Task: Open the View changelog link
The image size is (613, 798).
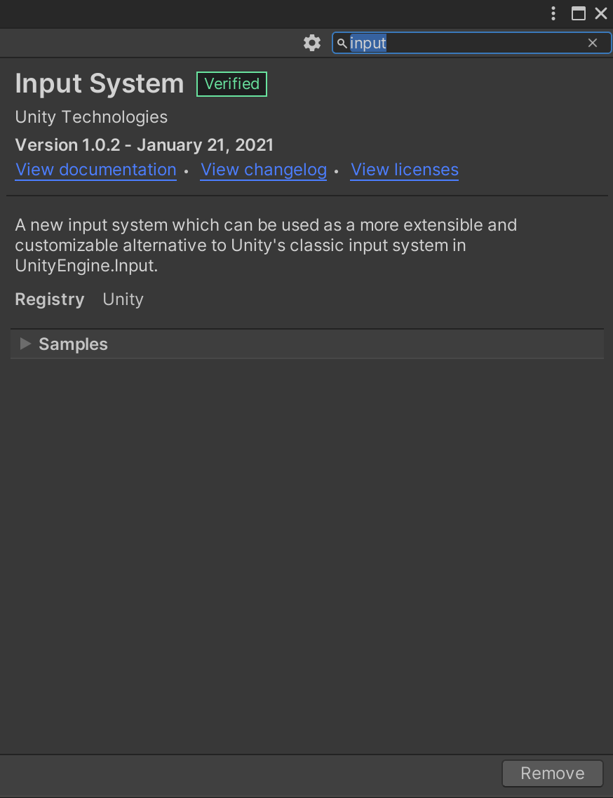Action: pos(264,170)
